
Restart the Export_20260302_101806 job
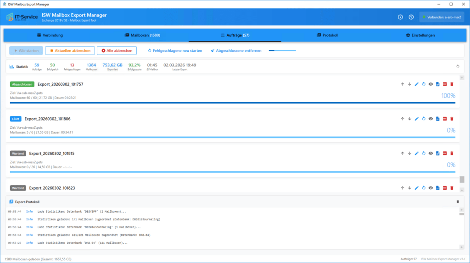[424, 119]
